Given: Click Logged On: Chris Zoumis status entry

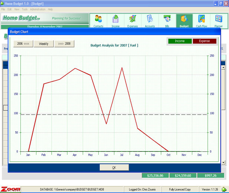Looking at the screenshot, I should (142, 189).
